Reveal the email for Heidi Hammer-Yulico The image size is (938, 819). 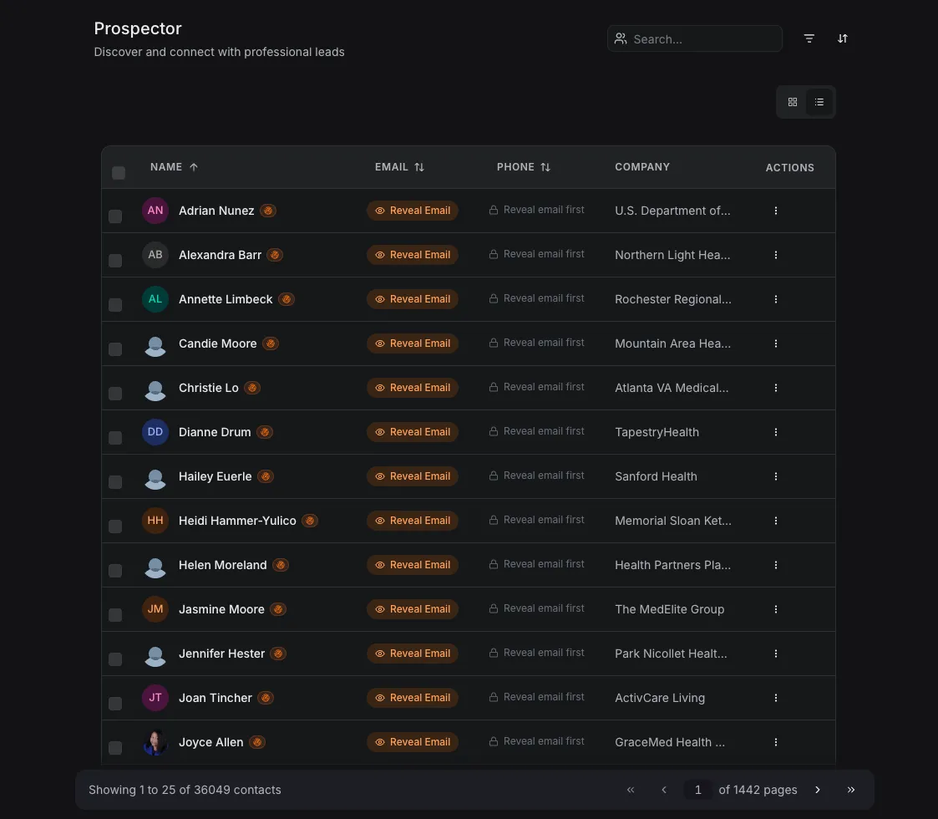413,520
